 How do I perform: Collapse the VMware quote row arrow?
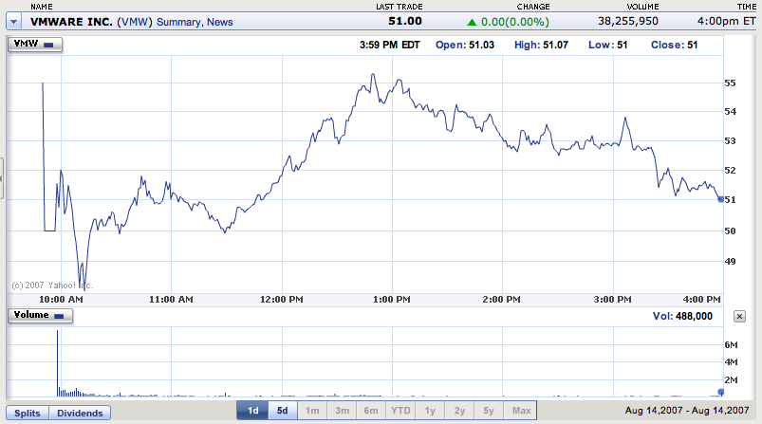coord(14,20)
